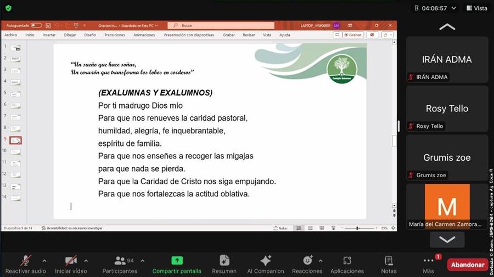Click the PowerPoint save icon

coord(48,25)
